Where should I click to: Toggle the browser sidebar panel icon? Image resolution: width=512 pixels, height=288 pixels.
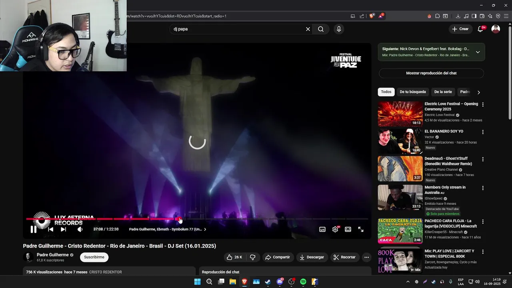click(474, 16)
